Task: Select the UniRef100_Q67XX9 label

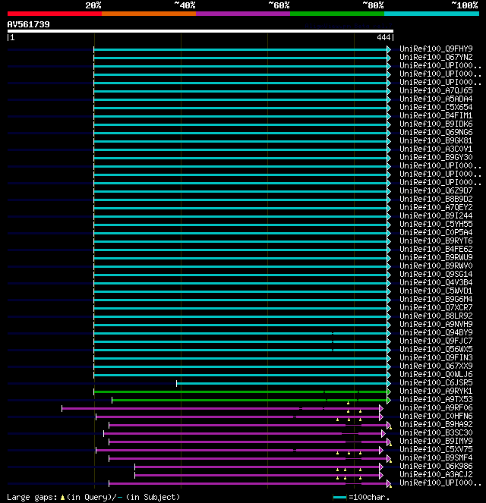Action: click(436, 366)
